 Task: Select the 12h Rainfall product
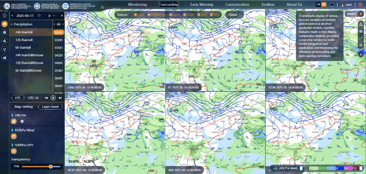tap(24, 40)
